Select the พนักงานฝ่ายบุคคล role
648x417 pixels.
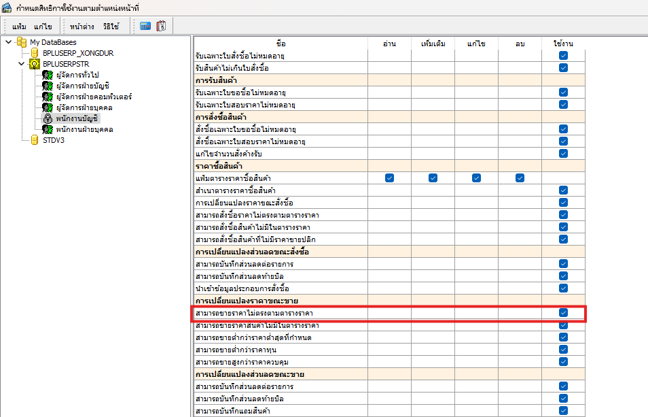click(x=84, y=129)
